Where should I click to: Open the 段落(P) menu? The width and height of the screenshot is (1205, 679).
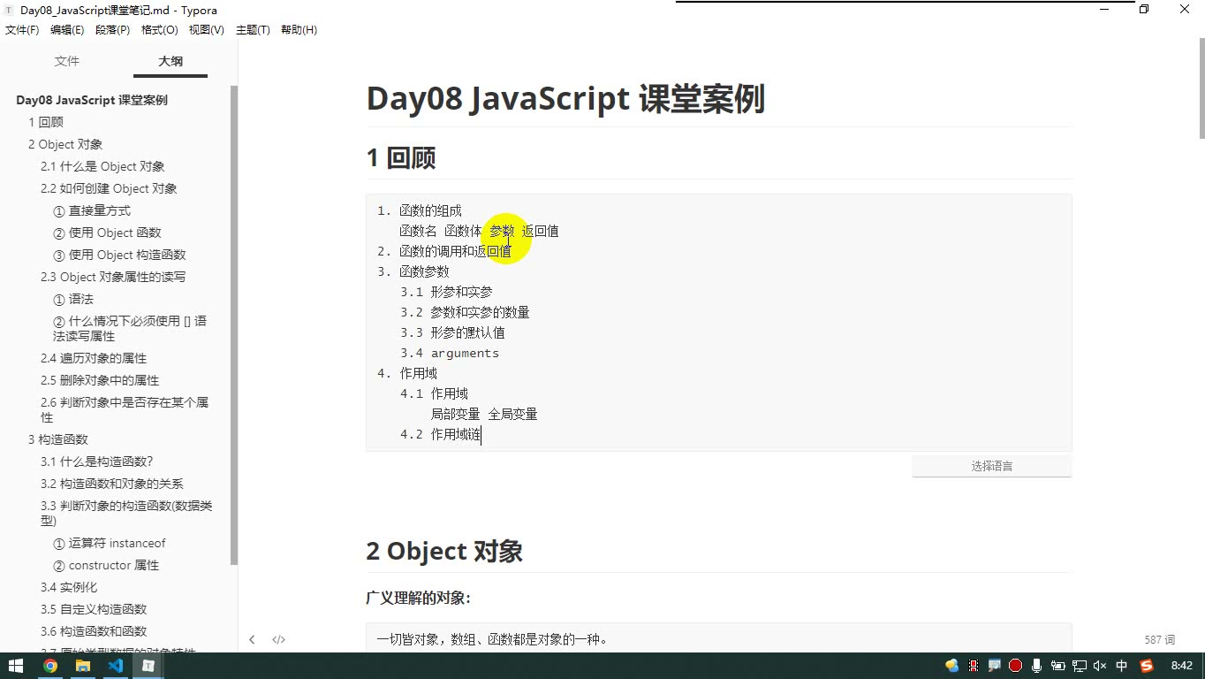(x=112, y=30)
